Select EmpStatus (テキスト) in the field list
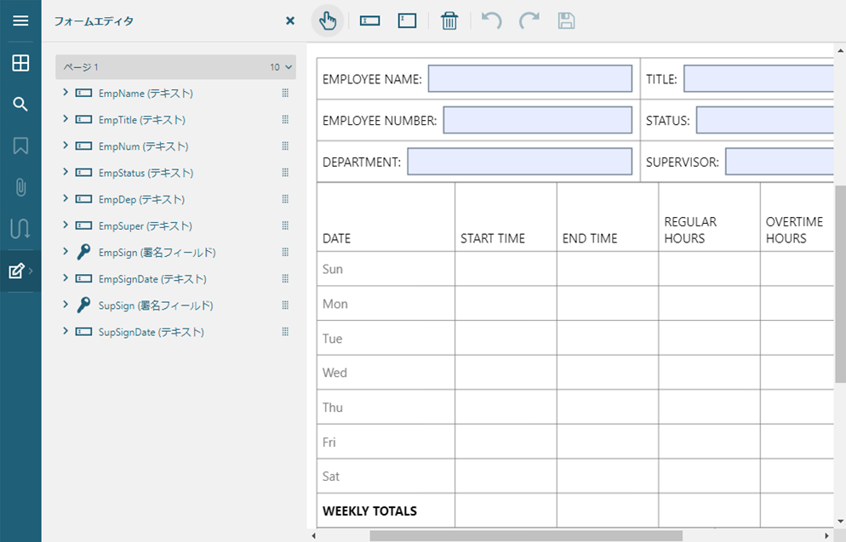The width and height of the screenshot is (846, 542). click(146, 173)
